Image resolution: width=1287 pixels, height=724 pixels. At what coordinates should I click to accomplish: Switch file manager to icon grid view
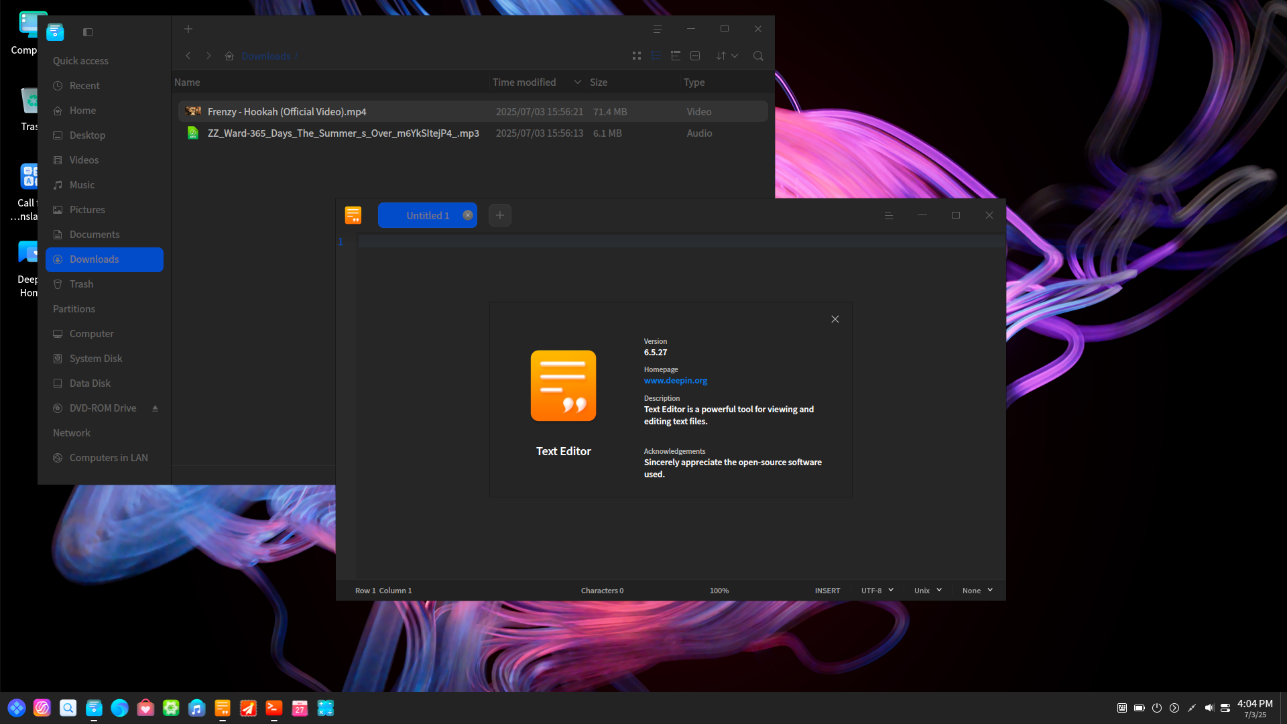(637, 56)
